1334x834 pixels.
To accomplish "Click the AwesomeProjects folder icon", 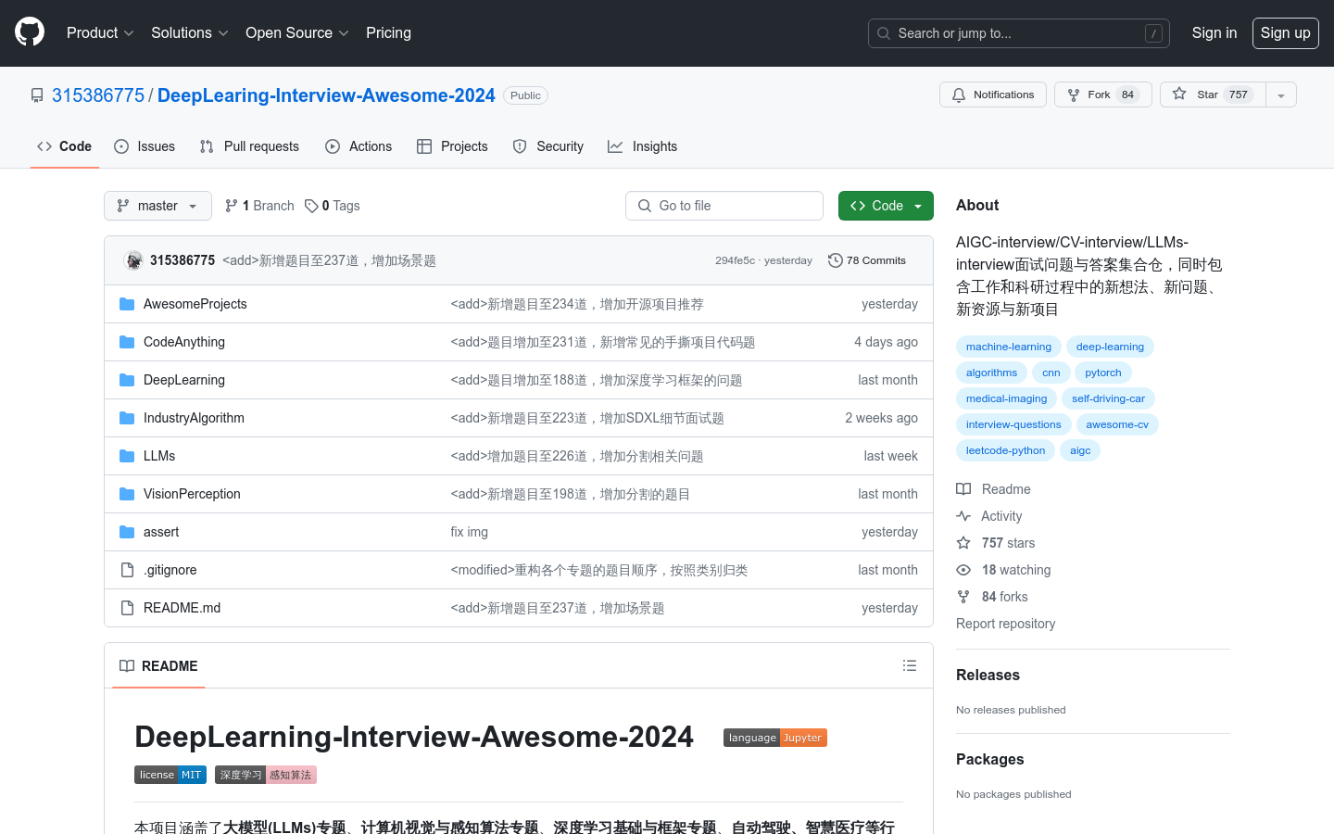I will (127, 304).
